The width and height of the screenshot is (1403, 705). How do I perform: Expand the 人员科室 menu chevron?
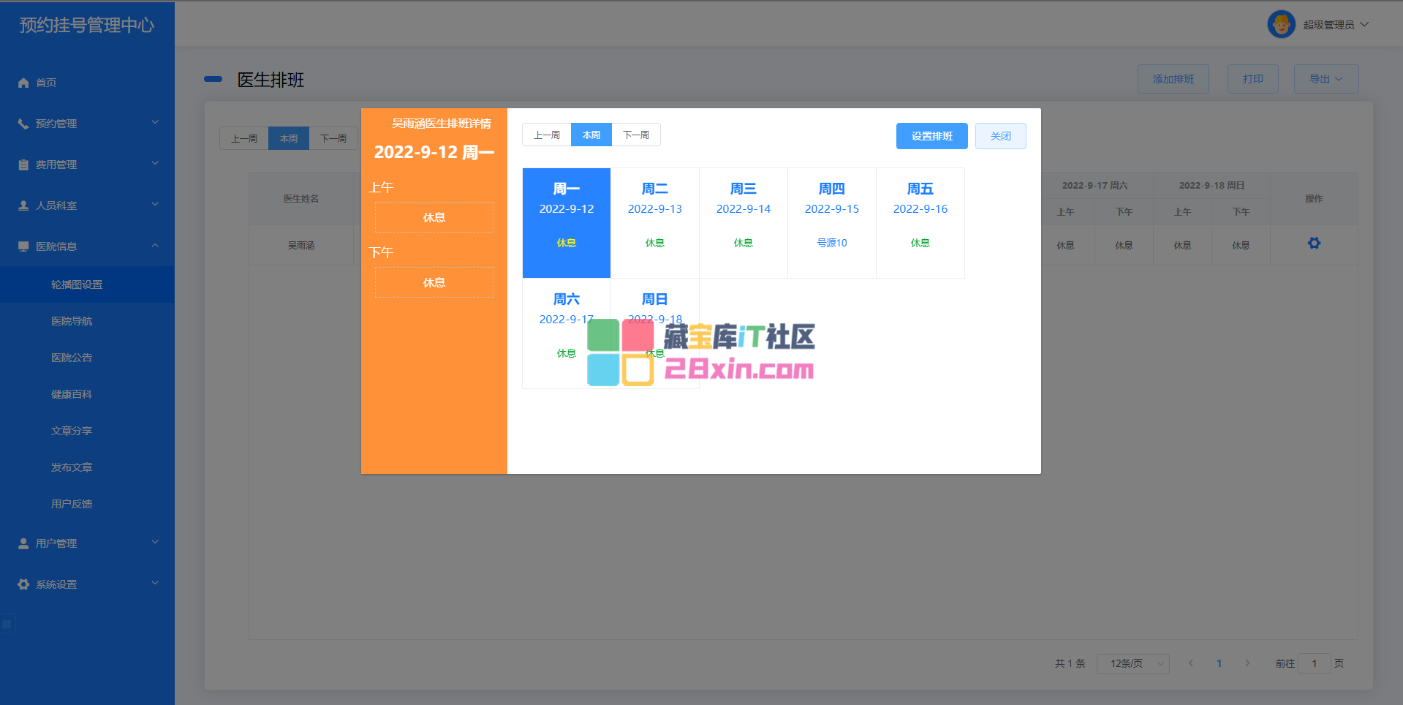(x=155, y=205)
